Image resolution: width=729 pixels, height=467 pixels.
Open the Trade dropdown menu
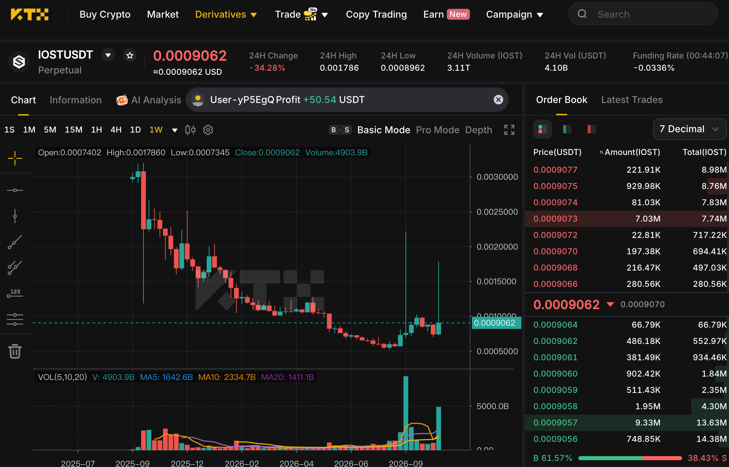click(x=301, y=14)
